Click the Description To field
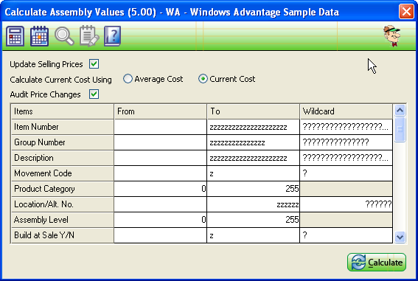The image size is (418, 281). click(x=254, y=158)
